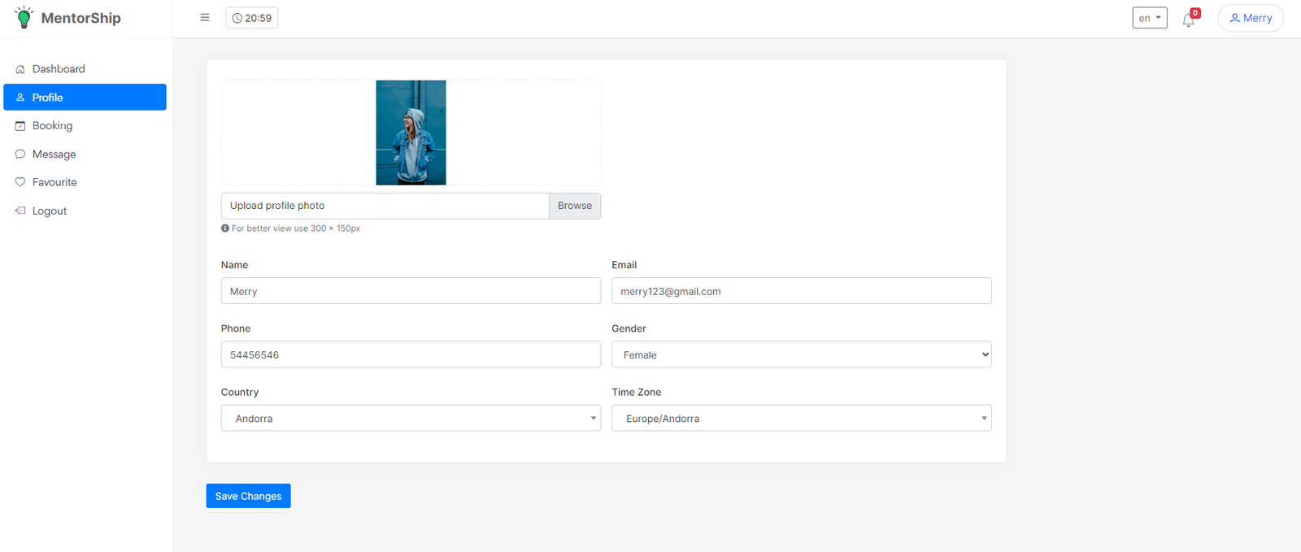Toggle the hamburger sidebar menu icon
Viewport: 1301px width, 552px height.
pyautogui.click(x=205, y=17)
